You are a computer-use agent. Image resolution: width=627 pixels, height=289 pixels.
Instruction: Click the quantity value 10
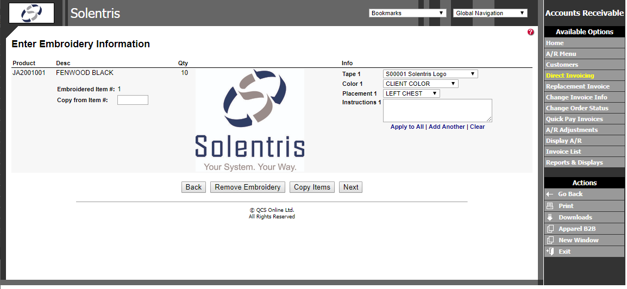[184, 73]
